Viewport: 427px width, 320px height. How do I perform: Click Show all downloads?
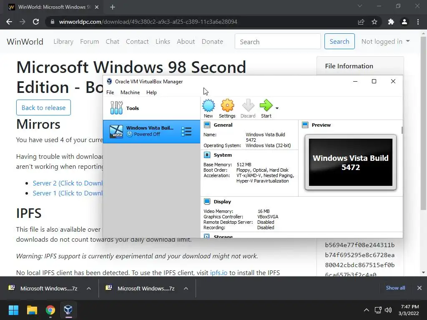[395, 288]
